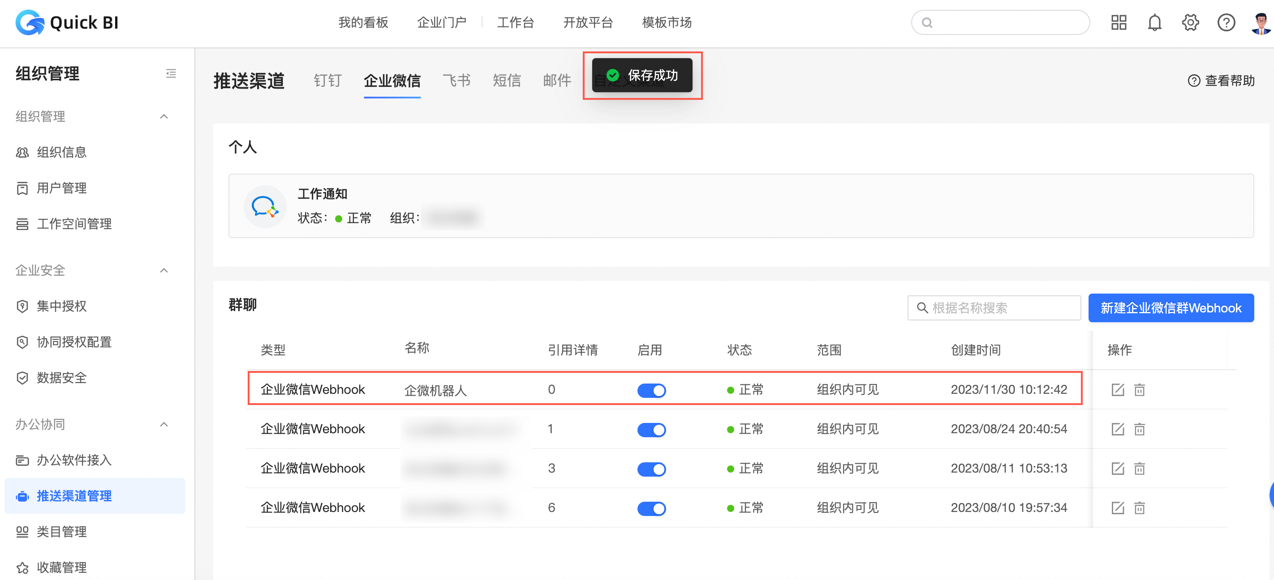Viewport: 1274px width, 580px height.
Task: Edit the webhook created 2023/08/10
Action: click(x=1118, y=508)
